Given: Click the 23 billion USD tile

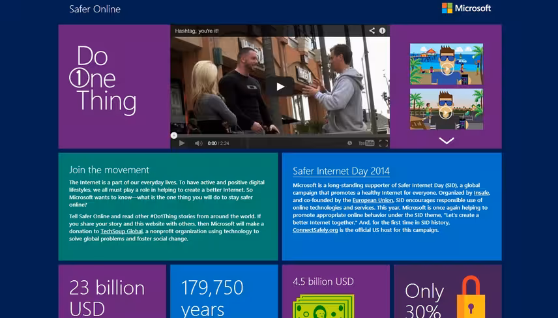Looking at the screenshot, I should (x=112, y=291).
